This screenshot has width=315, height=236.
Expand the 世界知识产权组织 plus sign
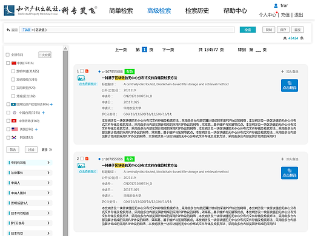click(x=51, y=104)
